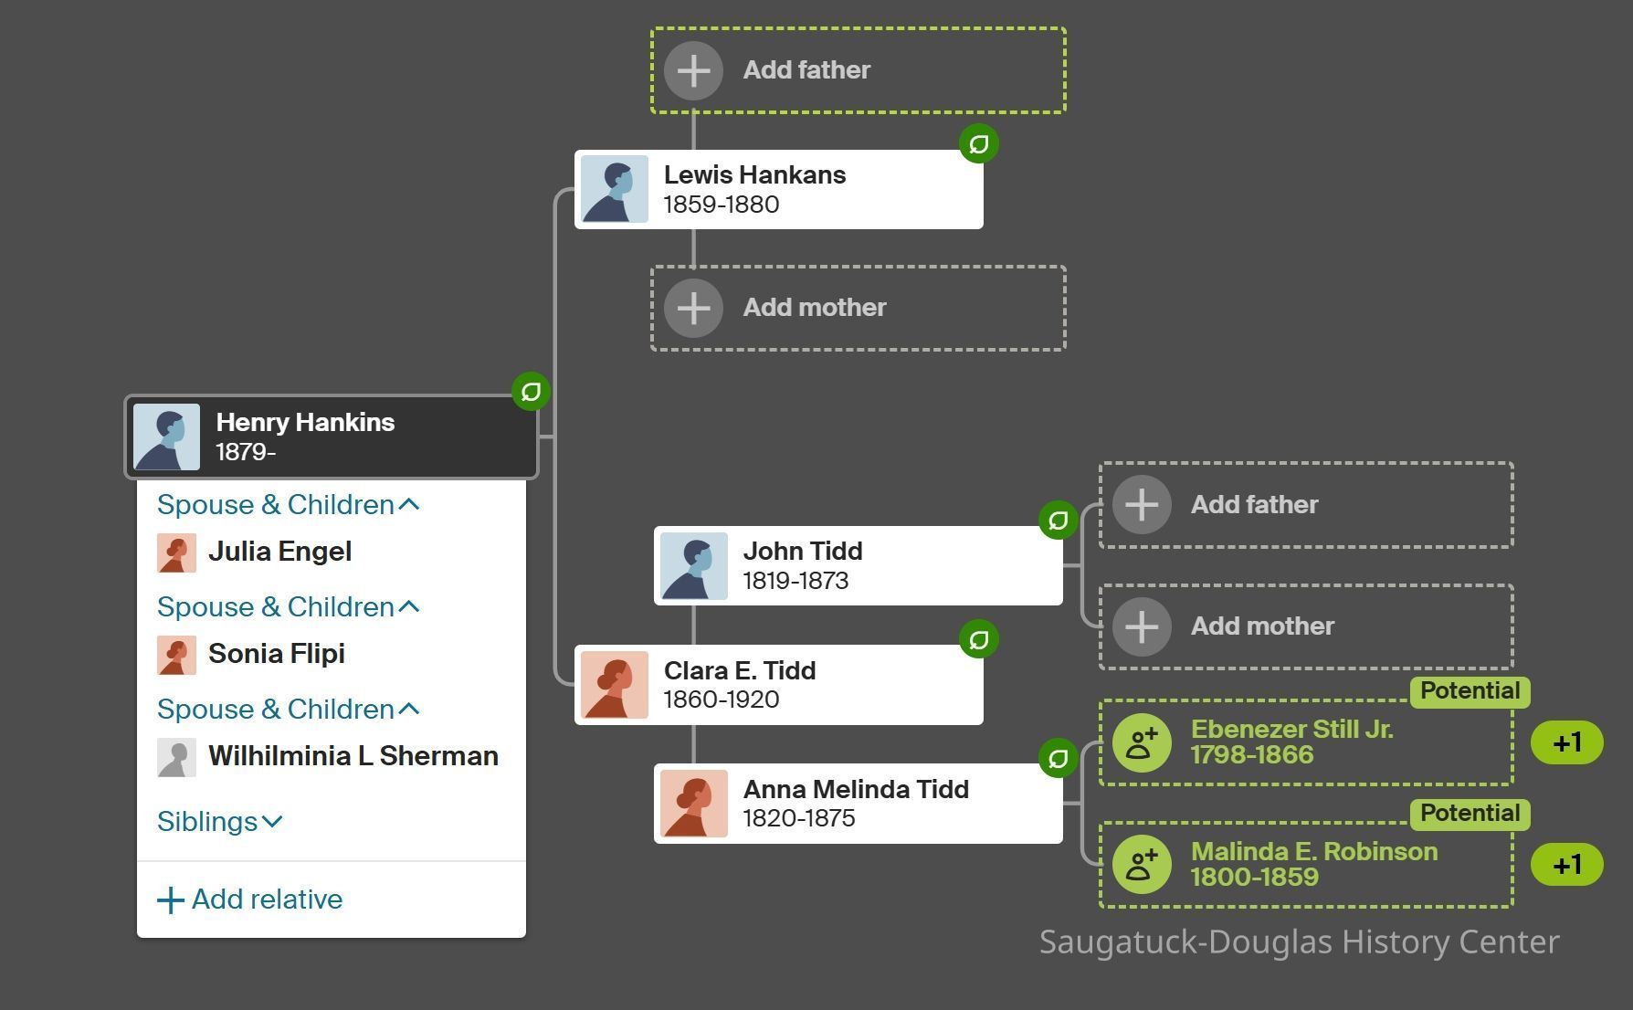Click the +1 badge next to Ebenezer Still Jr.

[x=1566, y=742]
